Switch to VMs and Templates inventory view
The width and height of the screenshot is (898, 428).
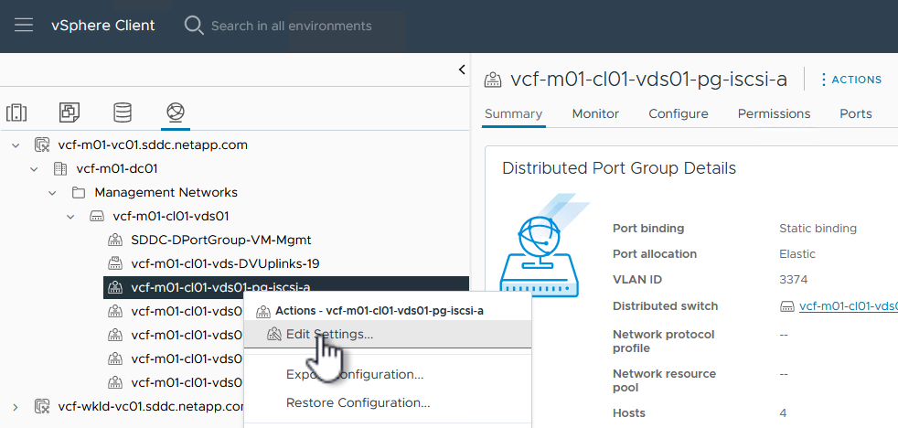(69, 112)
